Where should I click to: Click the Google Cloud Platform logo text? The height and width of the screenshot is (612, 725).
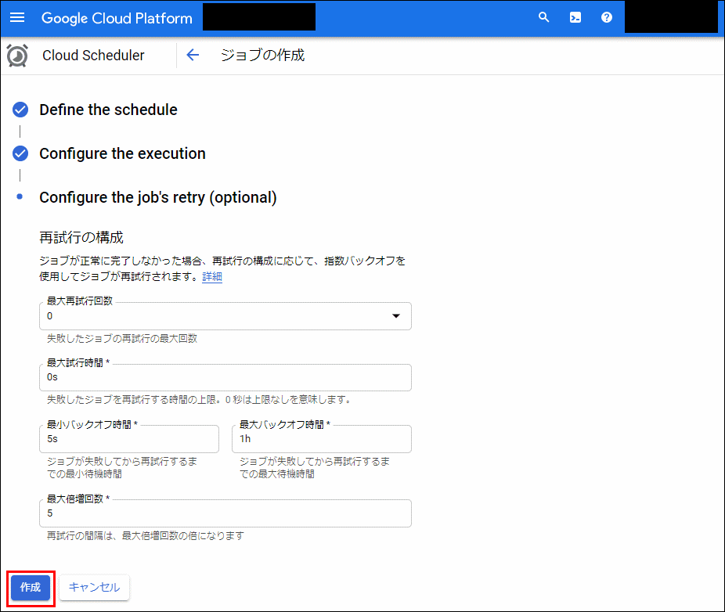click(x=117, y=18)
